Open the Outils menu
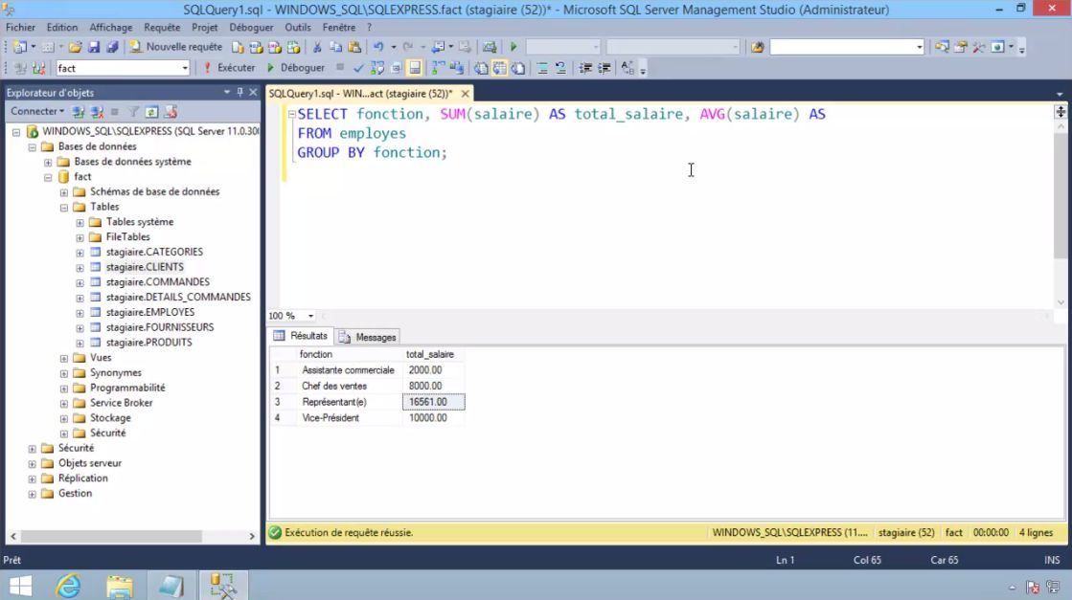Viewport: 1072px width, 600px height. (x=297, y=28)
